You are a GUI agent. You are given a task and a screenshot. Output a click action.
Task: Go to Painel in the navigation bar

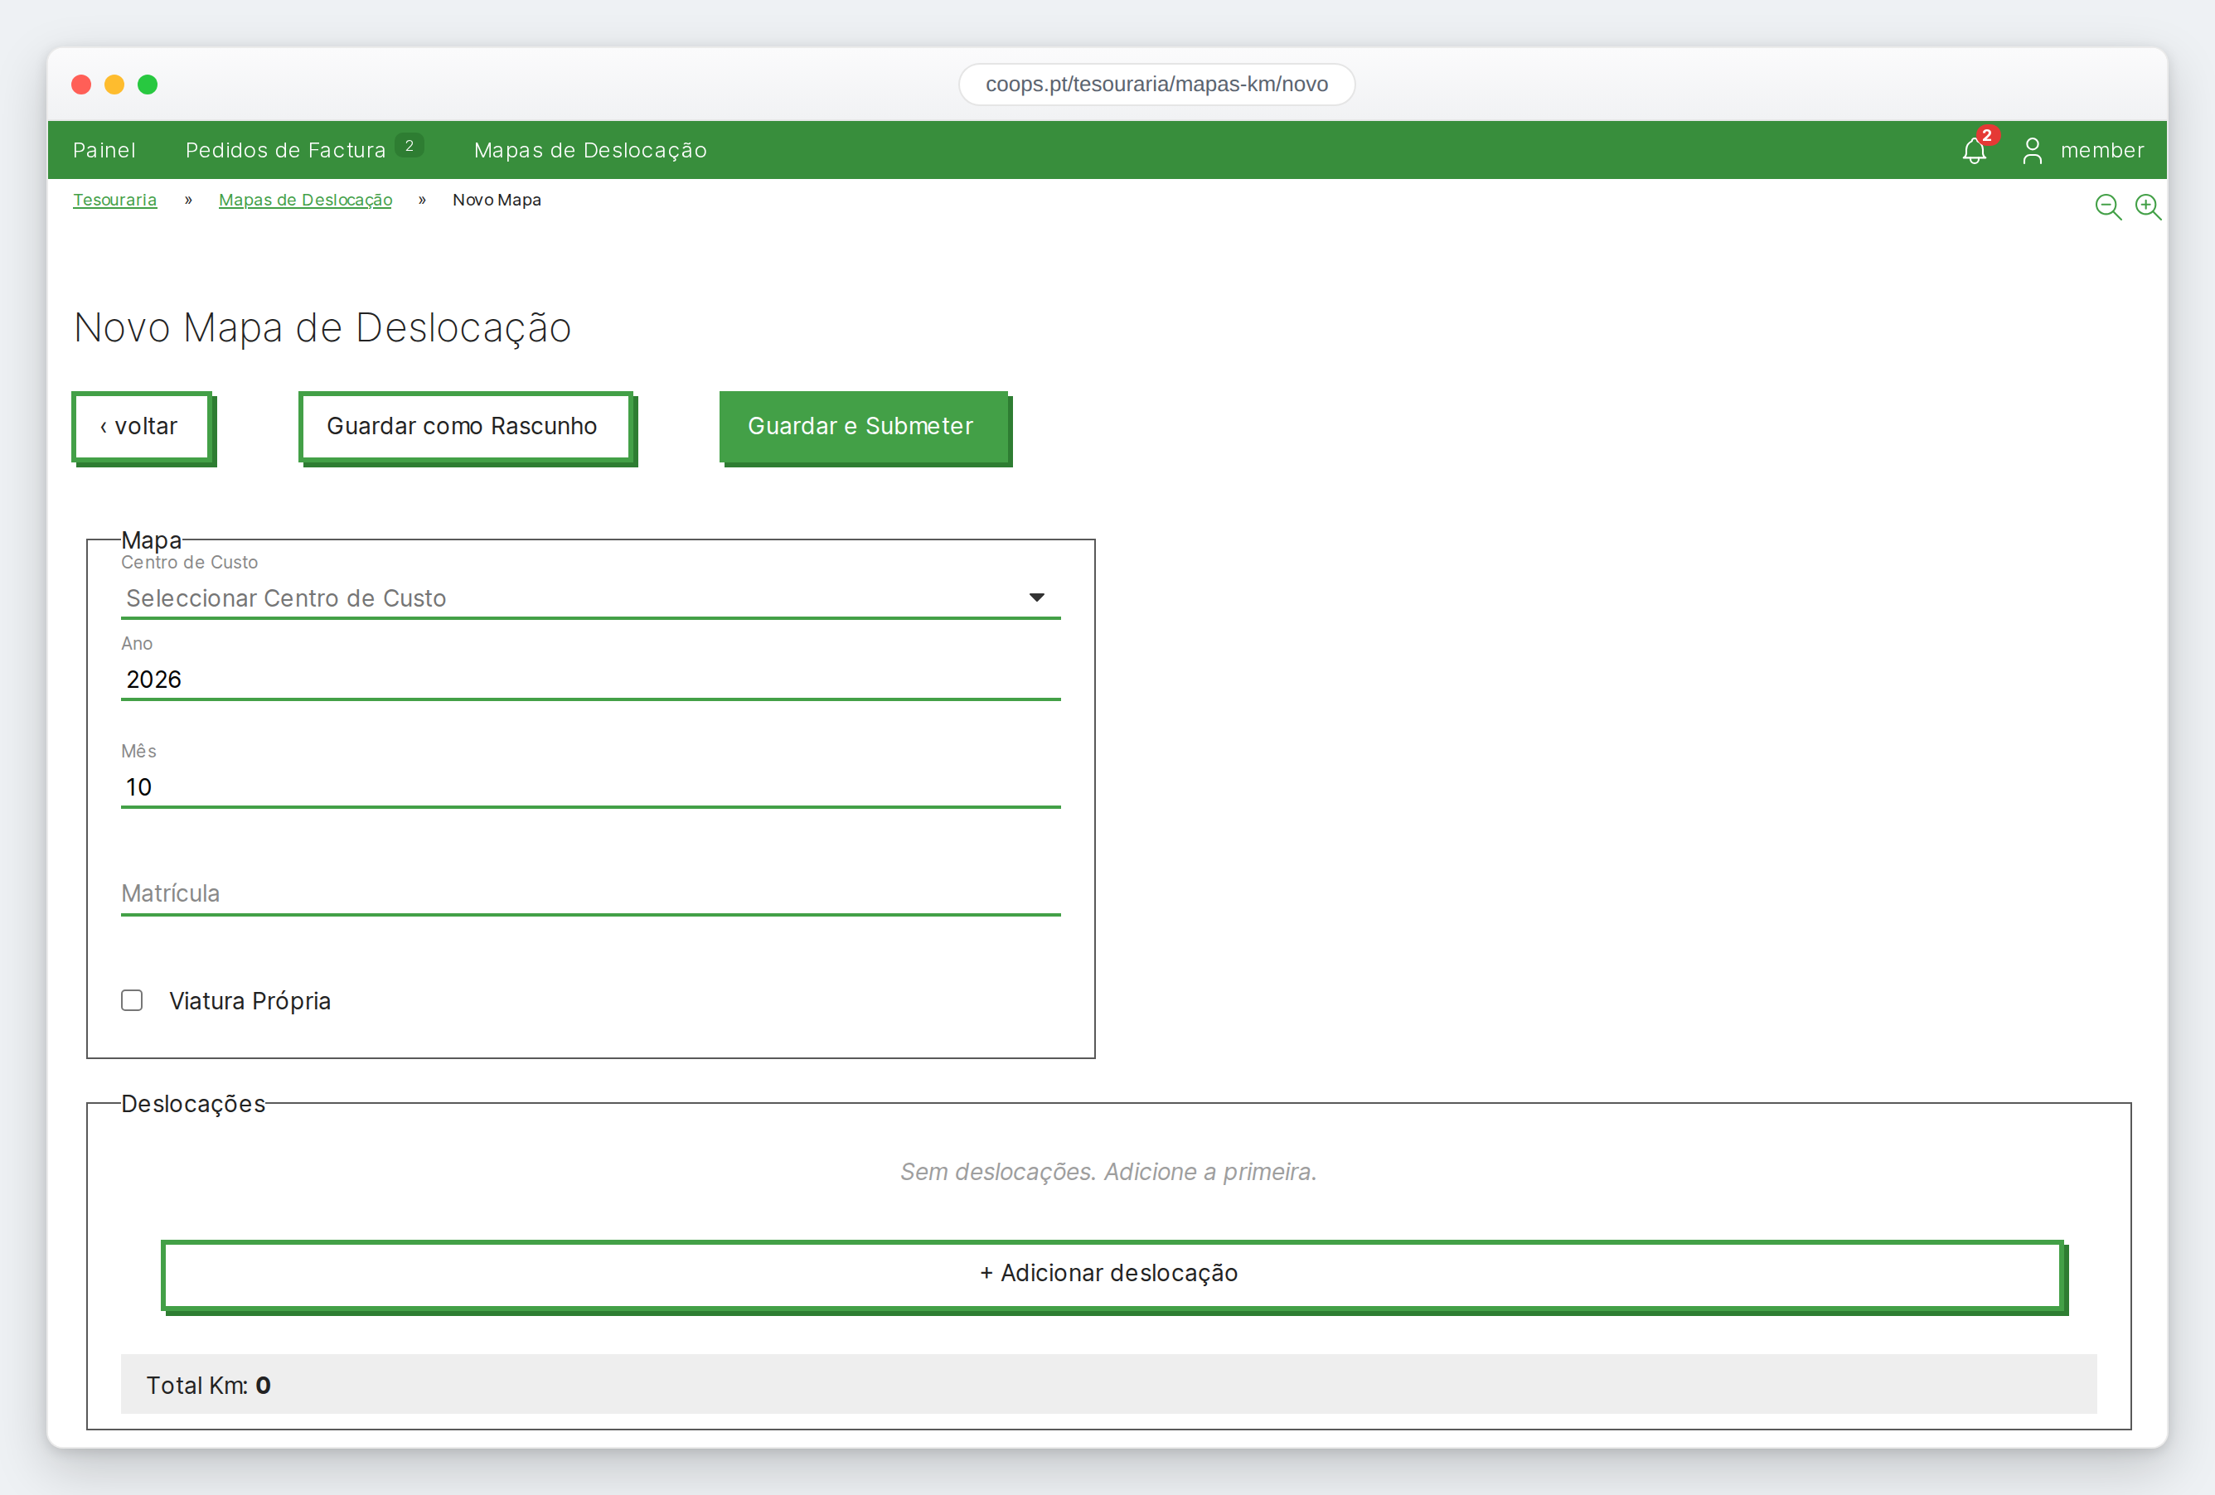104,150
